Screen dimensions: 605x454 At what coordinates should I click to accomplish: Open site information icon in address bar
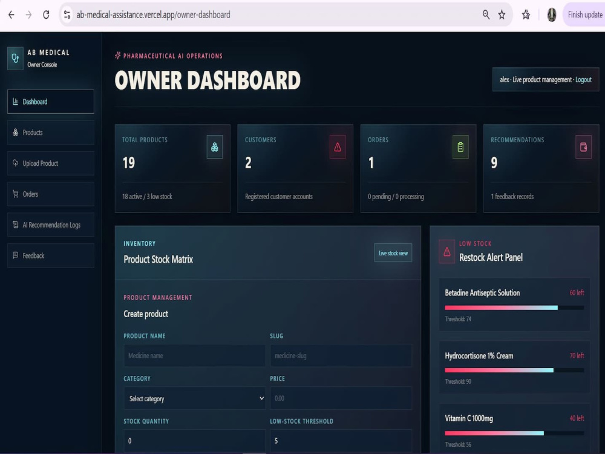67,15
